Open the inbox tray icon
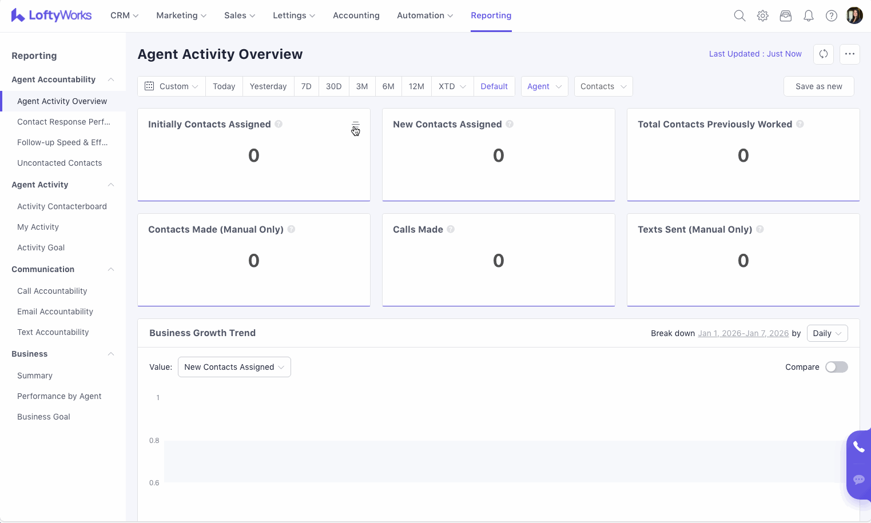Viewport: 871px width, 523px height. [x=785, y=16]
